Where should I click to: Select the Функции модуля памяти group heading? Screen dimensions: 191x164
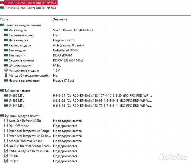tap(22, 116)
